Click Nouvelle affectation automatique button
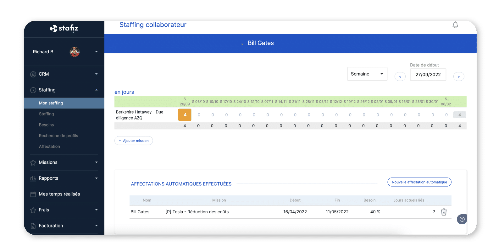 pyautogui.click(x=419, y=182)
